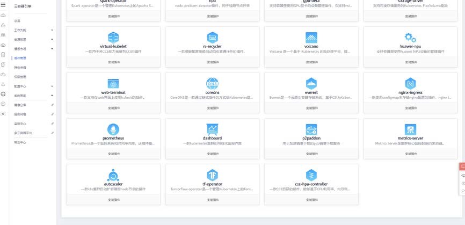The image size is (465, 225).
Task: Click the 'metrics-server' card title
Action: (410, 138)
